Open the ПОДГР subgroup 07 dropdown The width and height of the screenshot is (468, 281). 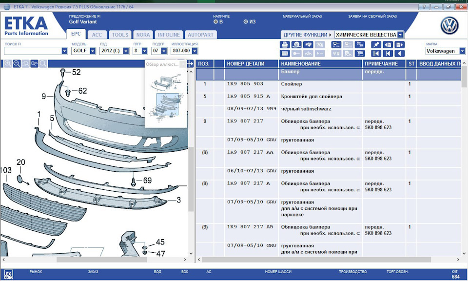coord(164,51)
